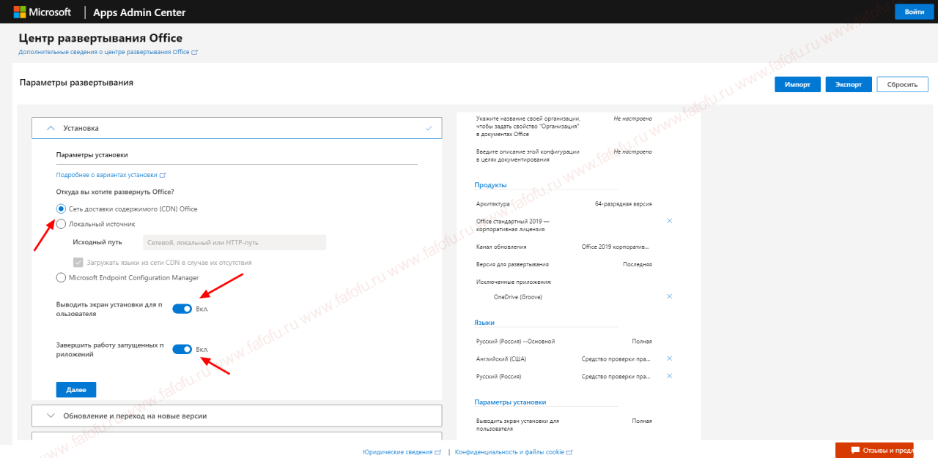Click Исключенные приложения label
938x458 pixels.
(x=513, y=282)
